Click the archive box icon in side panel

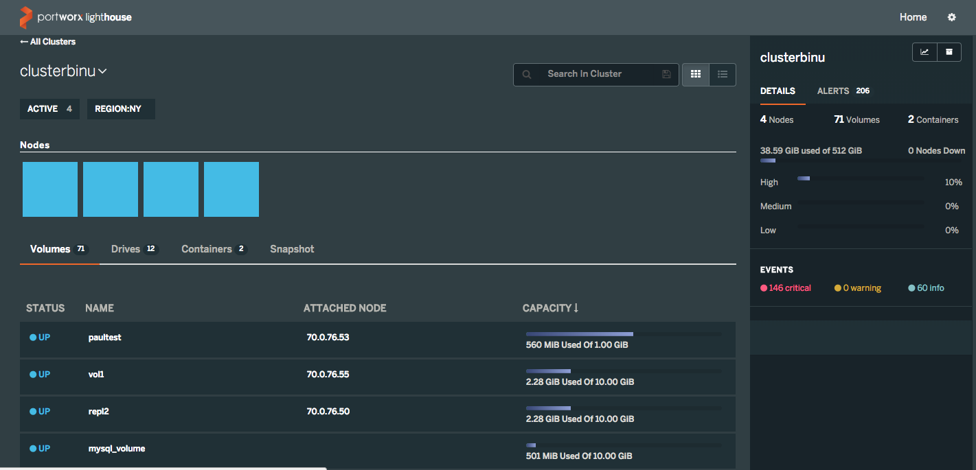click(949, 52)
